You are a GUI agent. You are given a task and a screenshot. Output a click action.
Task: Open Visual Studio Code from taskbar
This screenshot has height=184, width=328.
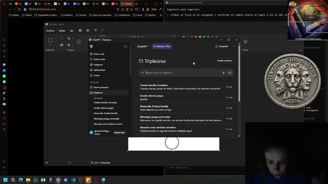73,180
